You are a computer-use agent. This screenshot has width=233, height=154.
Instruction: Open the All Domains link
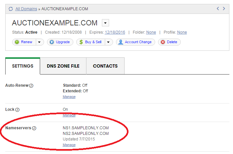tap(26, 9)
